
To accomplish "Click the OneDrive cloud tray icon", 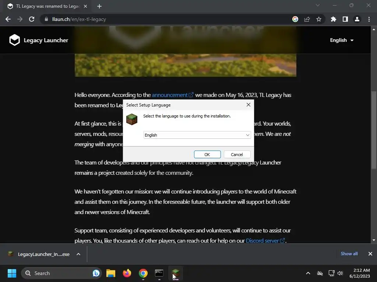I will [x=320, y=273].
